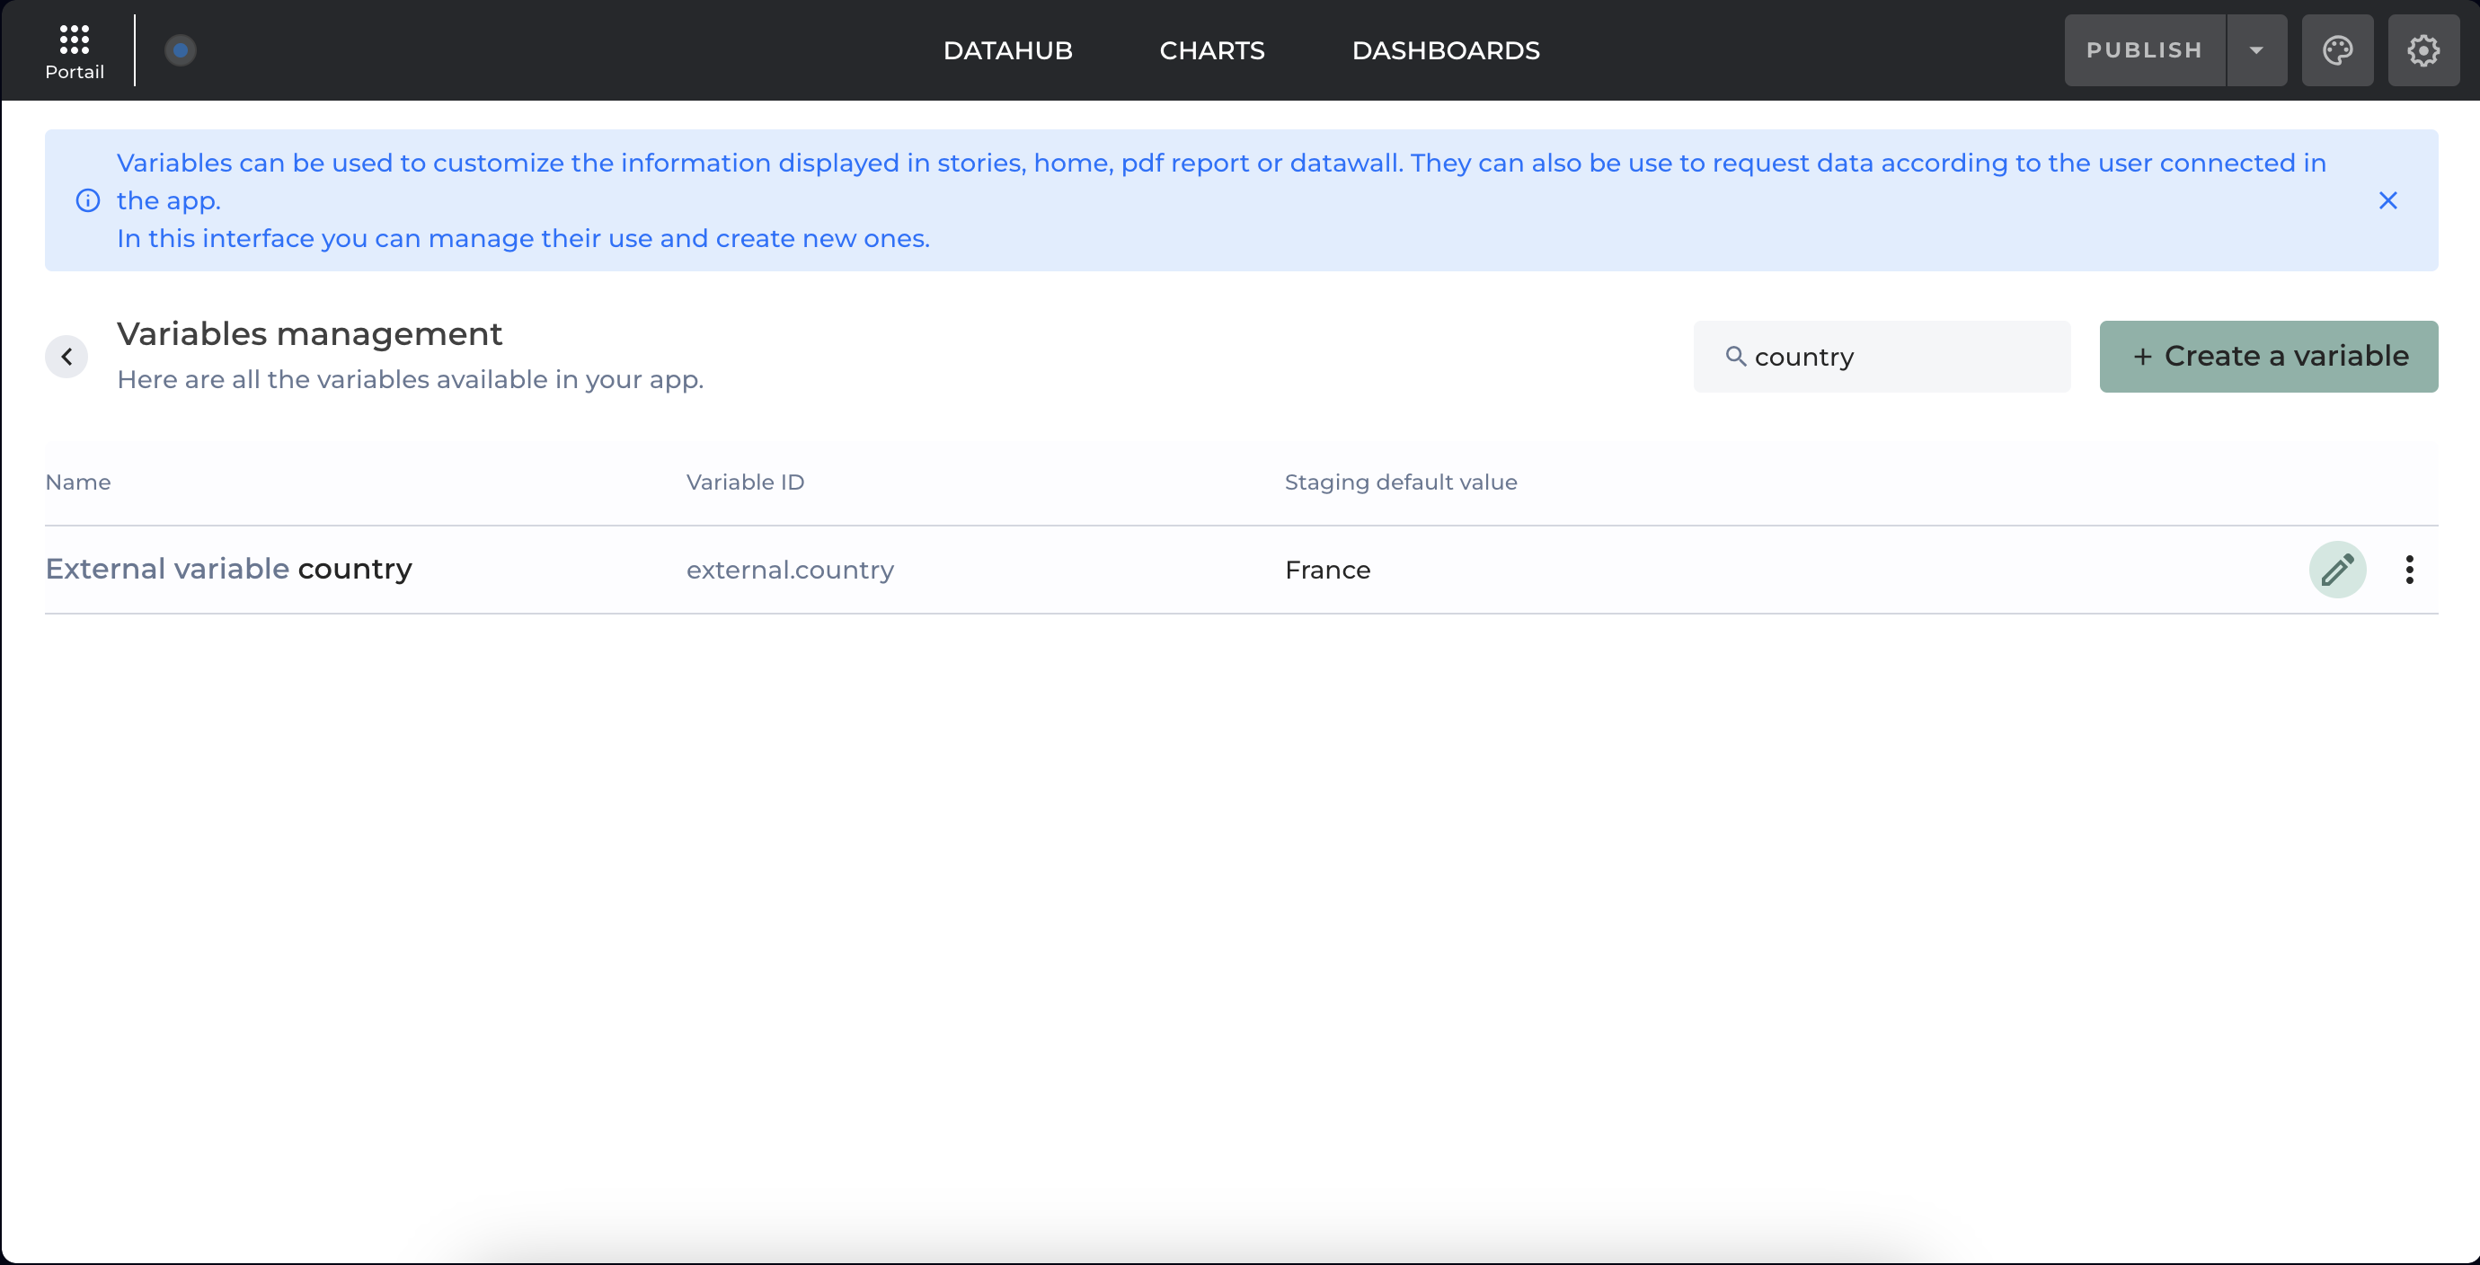This screenshot has width=2480, height=1265.
Task: Click the Publish button
Action: coord(2144,50)
